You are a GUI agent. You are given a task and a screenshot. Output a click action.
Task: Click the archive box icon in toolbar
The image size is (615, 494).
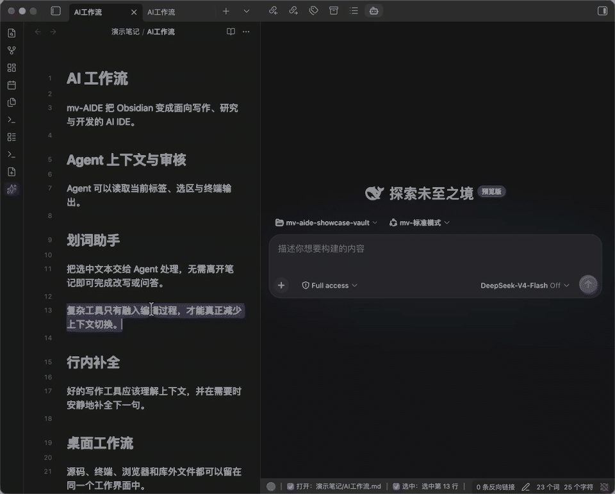333,11
